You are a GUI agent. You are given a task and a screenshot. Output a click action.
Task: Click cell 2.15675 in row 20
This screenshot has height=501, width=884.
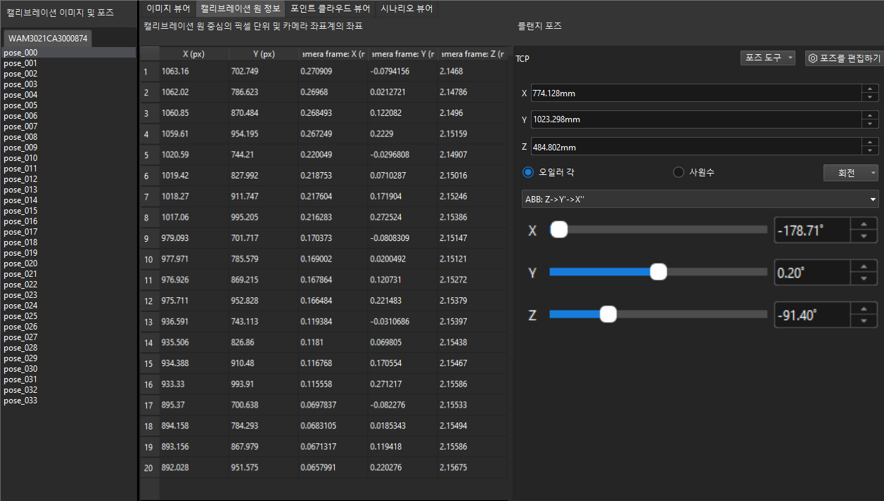472,468
